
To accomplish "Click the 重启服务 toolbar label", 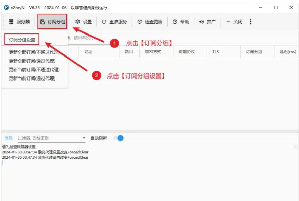I will [x=118, y=22].
